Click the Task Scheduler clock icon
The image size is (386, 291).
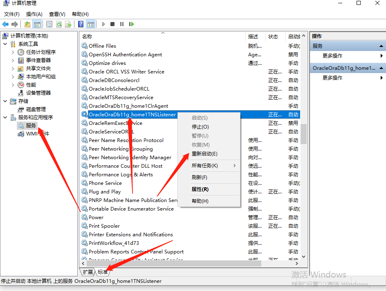[x=21, y=52]
